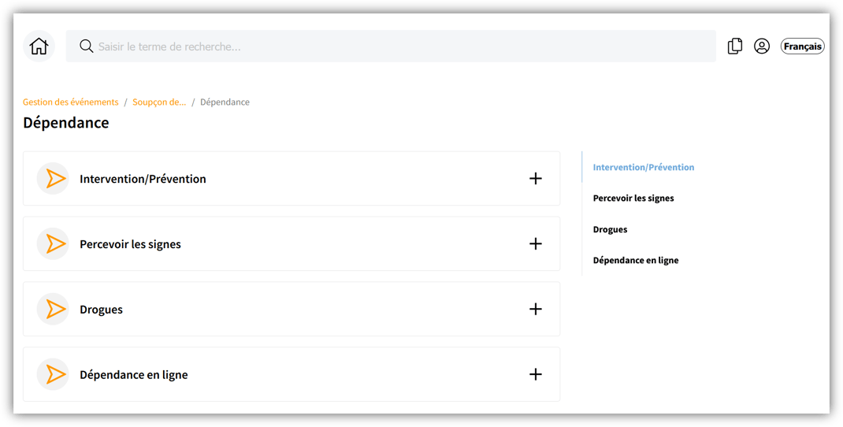Expand the Intervention/Prévention section with plus
This screenshot has height=427, width=843.
(536, 179)
